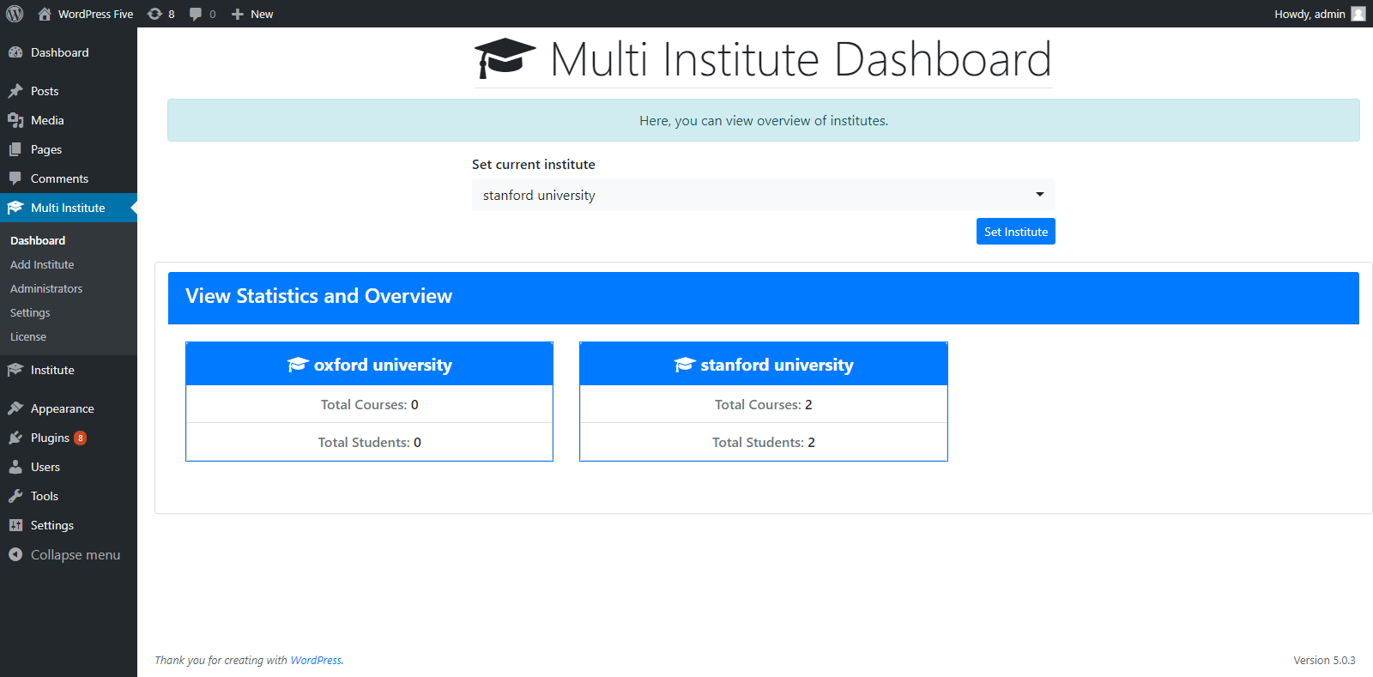Open the current institute dropdown

(764, 195)
